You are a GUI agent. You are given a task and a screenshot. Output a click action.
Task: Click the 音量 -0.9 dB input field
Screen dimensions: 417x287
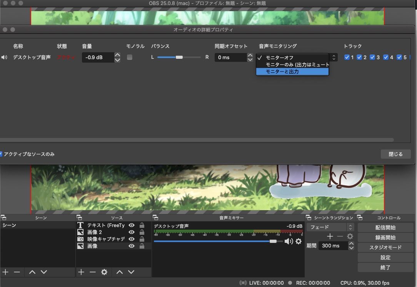coord(98,57)
